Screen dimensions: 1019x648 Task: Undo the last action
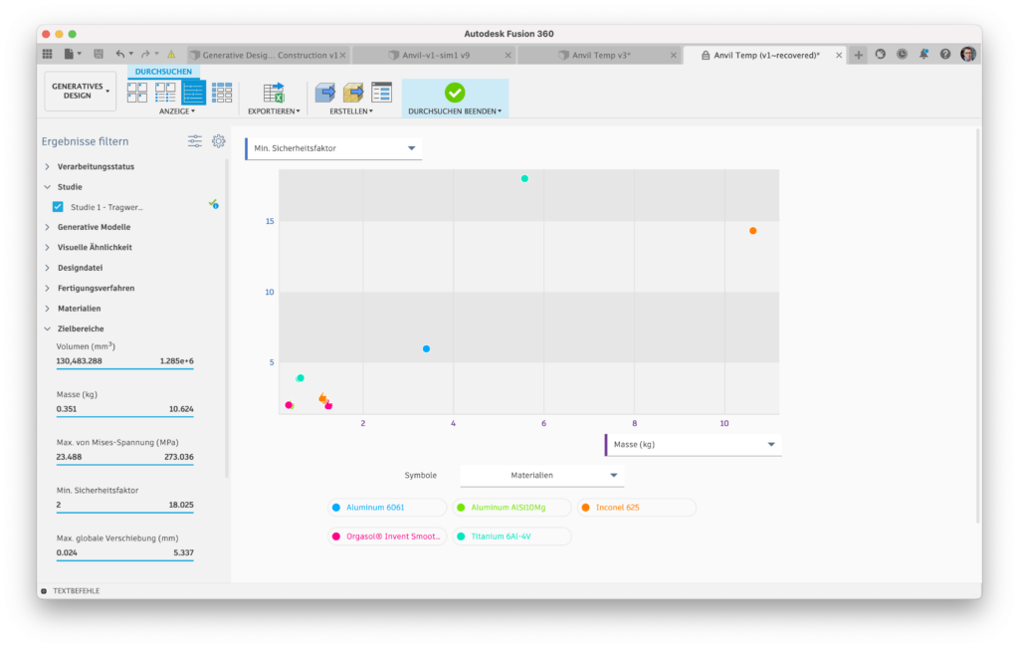pyautogui.click(x=120, y=55)
